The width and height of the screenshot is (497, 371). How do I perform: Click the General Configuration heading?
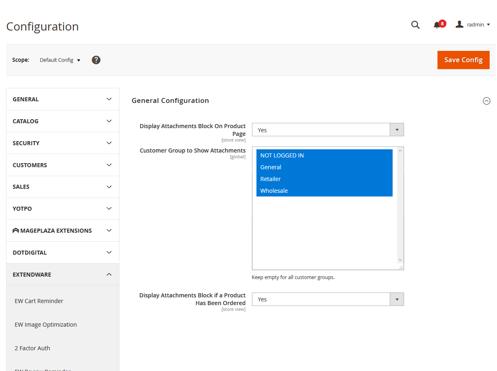click(170, 100)
